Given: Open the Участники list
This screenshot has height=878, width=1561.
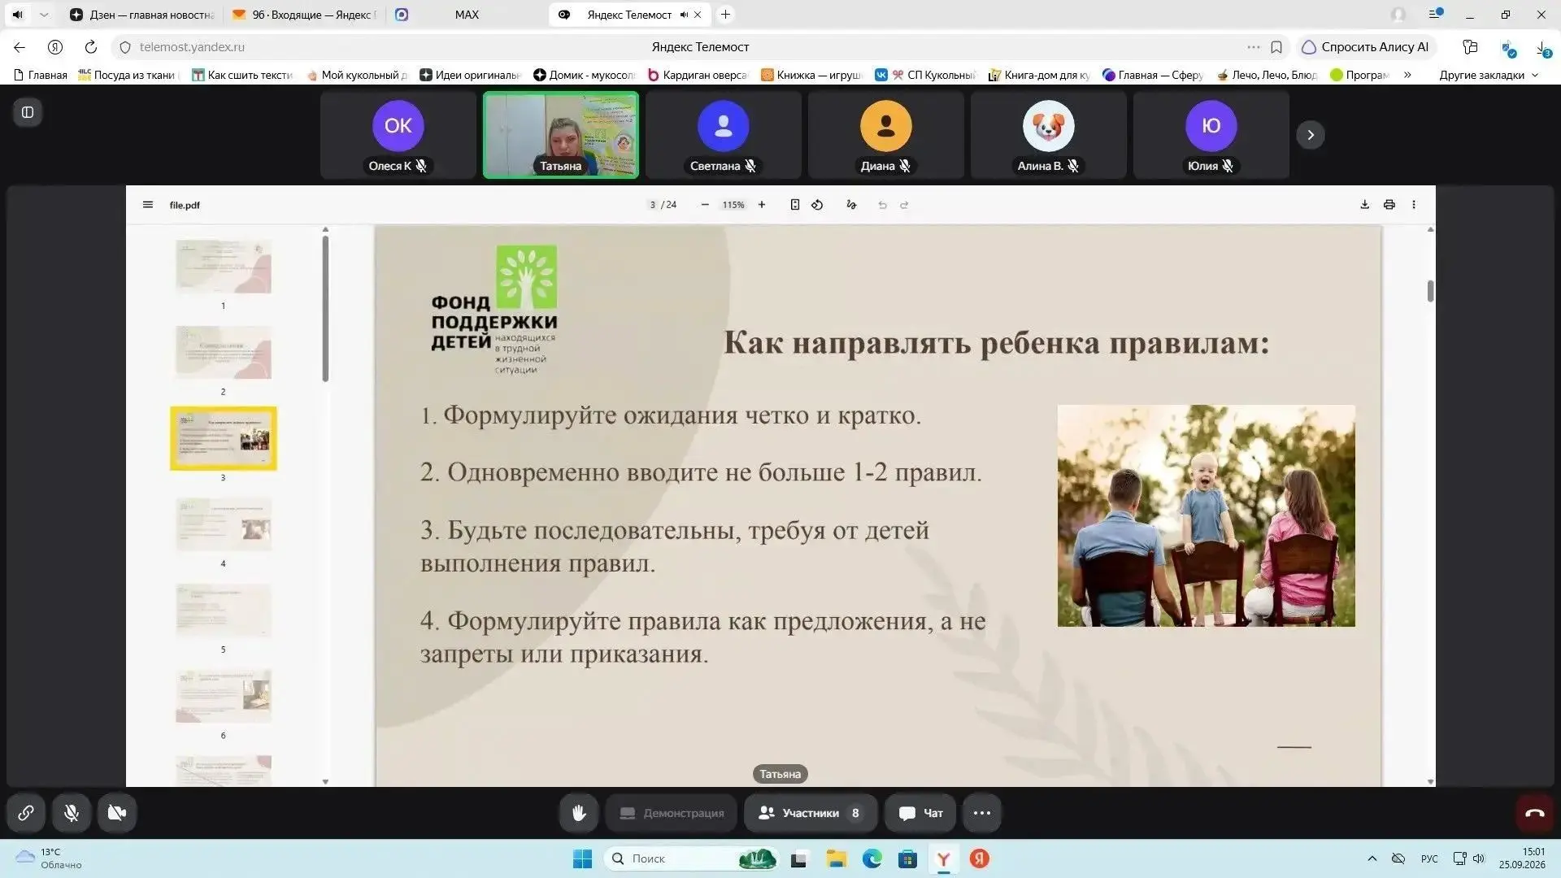Looking at the screenshot, I should pyautogui.click(x=811, y=813).
